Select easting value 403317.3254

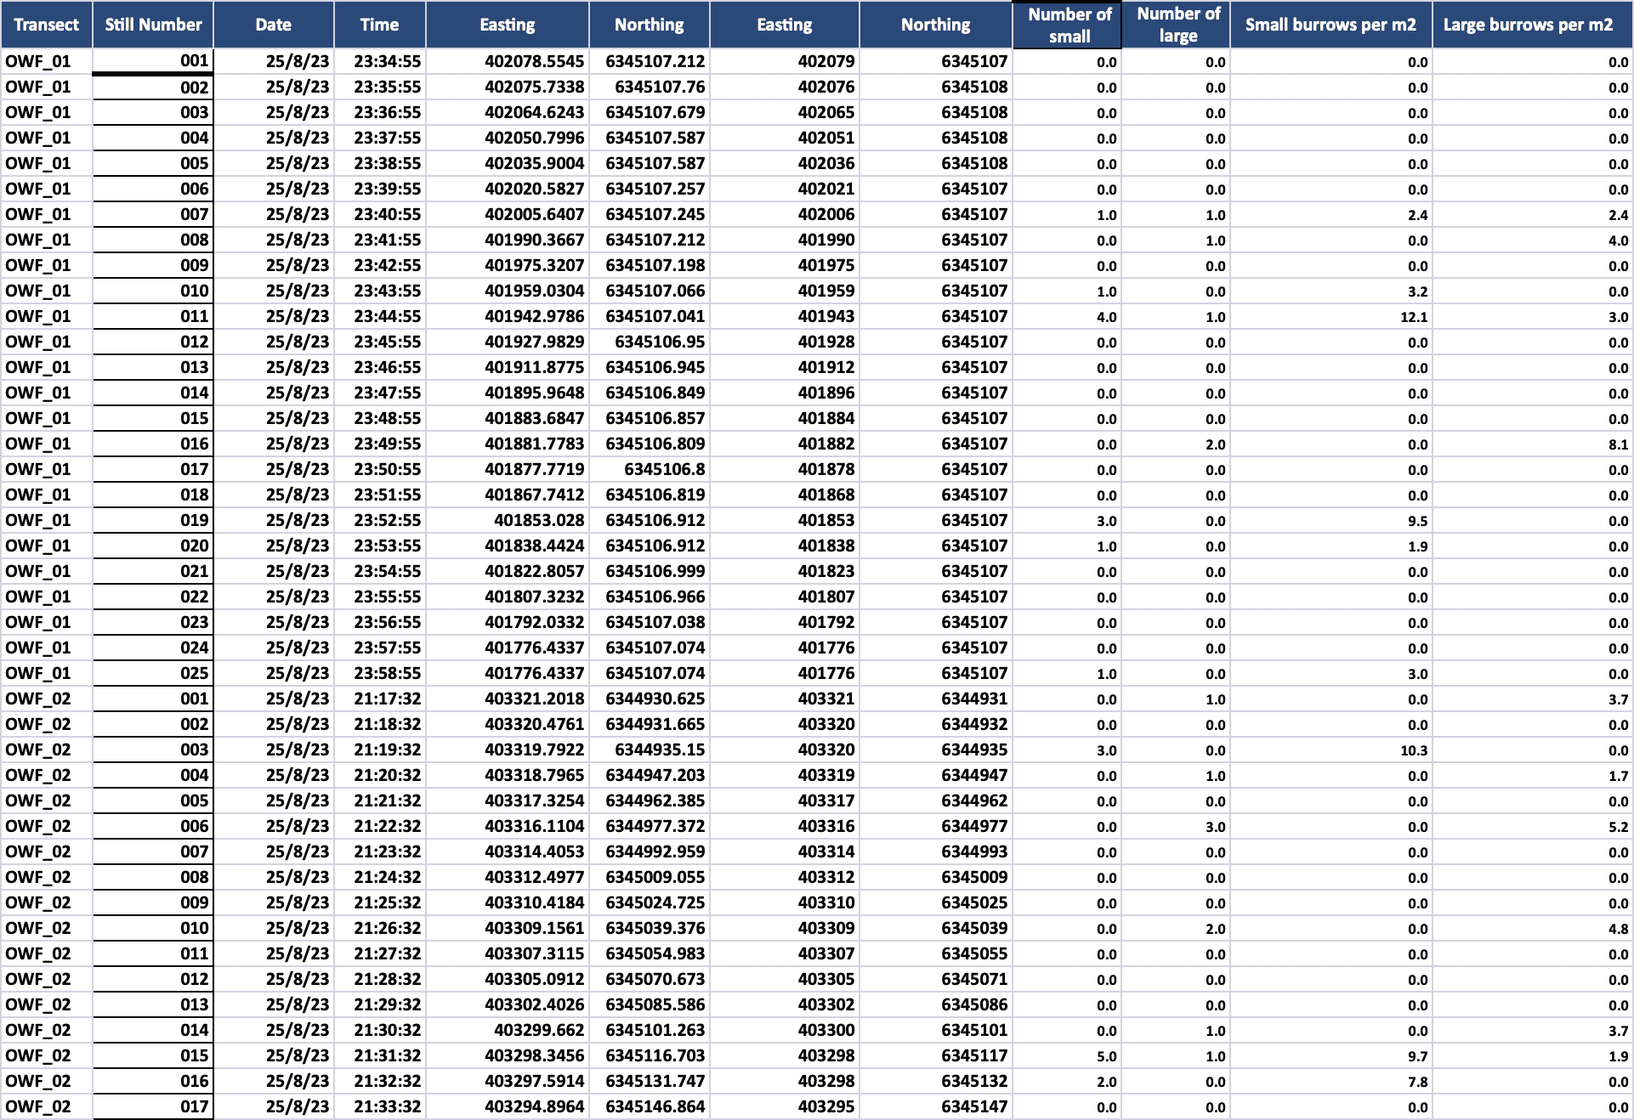pos(507,800)
